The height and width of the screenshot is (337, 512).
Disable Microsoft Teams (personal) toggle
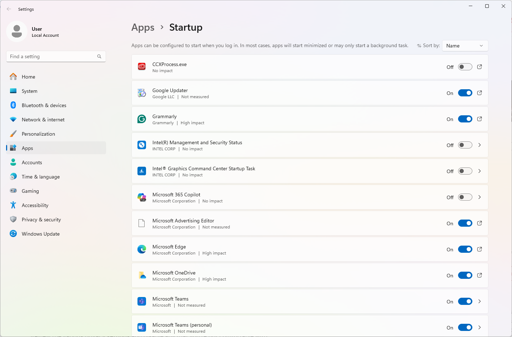pyautogui.click(x=465, y=327)
